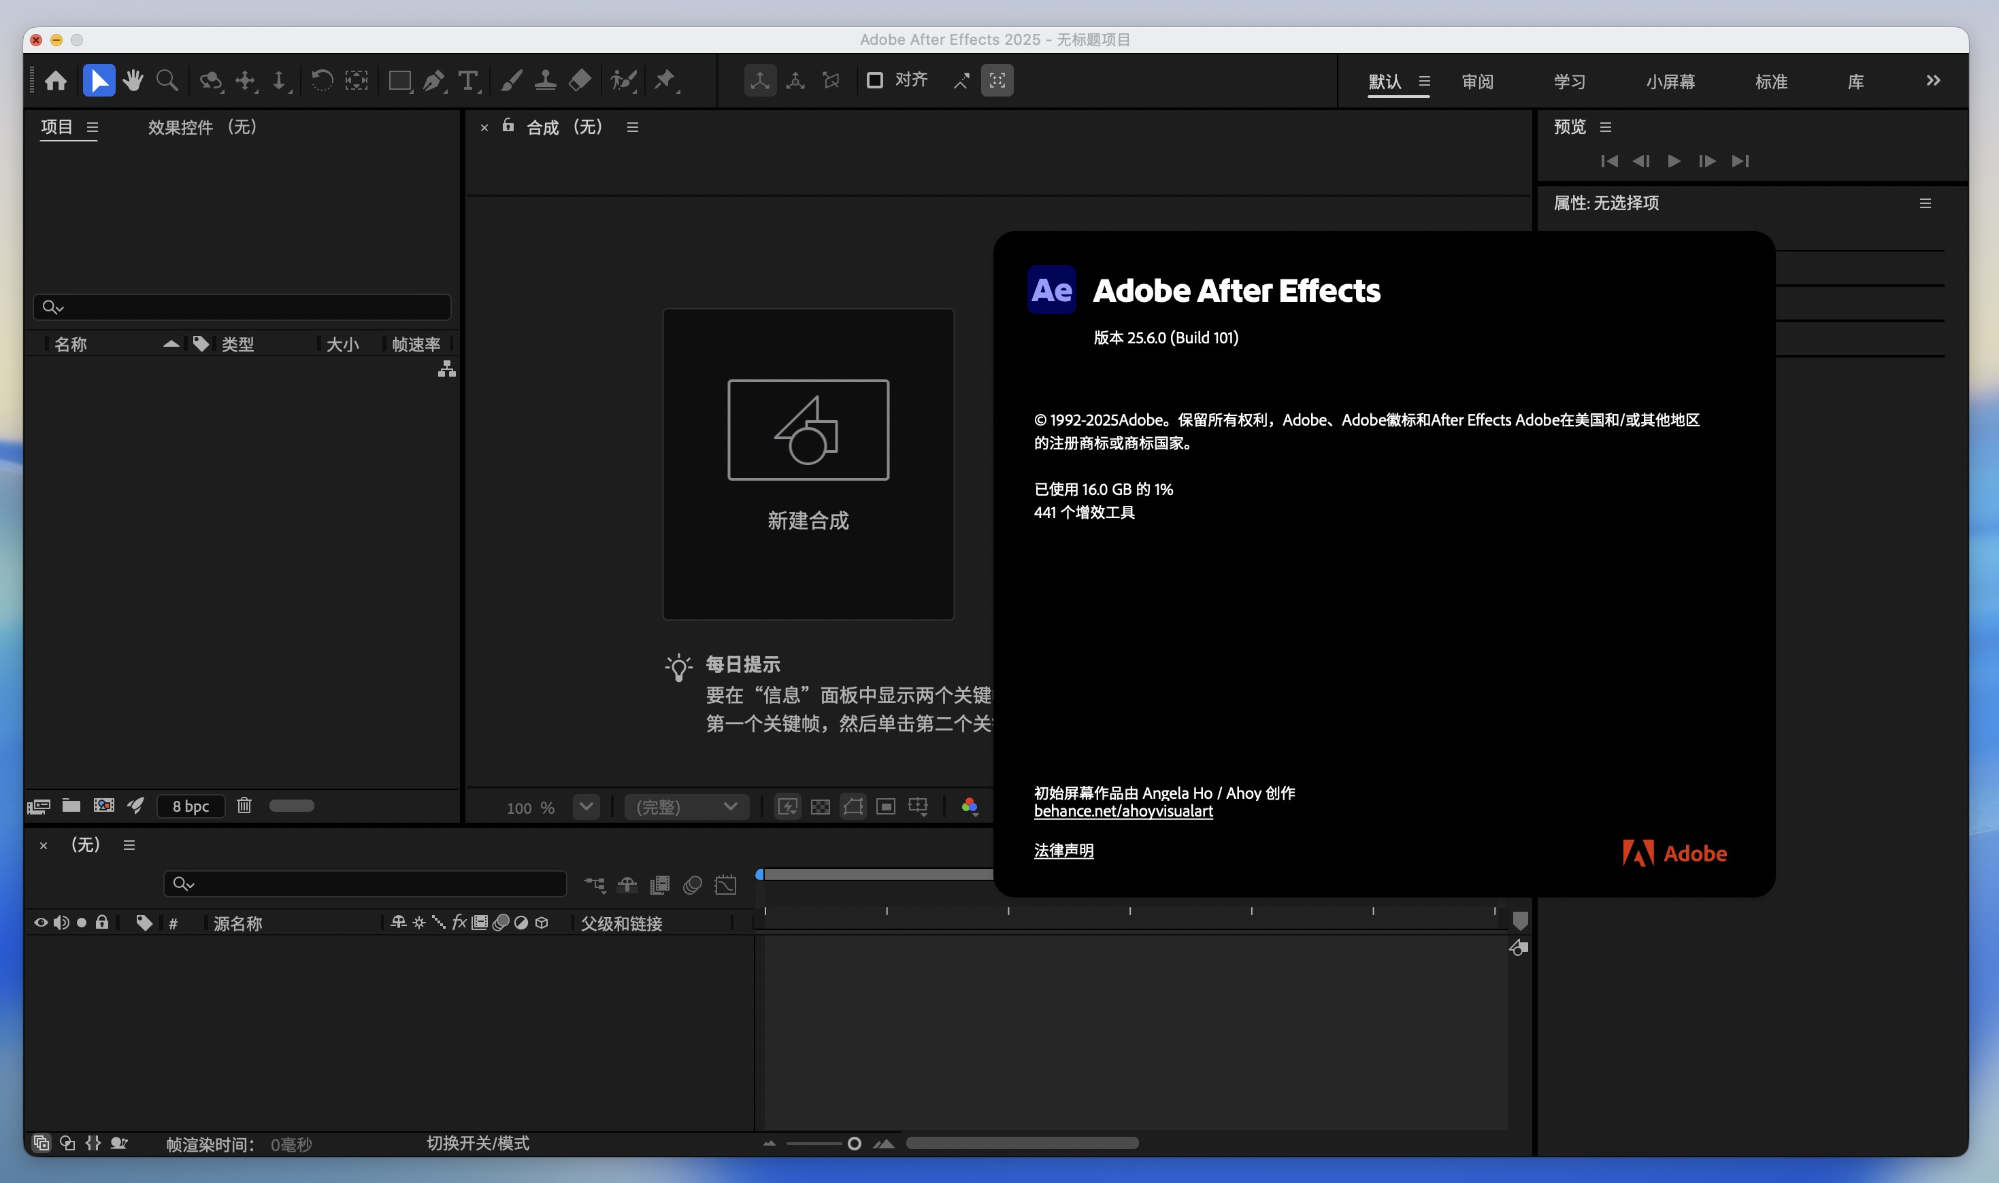Toggle transparency grid in the composition viewer

[820, 807]
